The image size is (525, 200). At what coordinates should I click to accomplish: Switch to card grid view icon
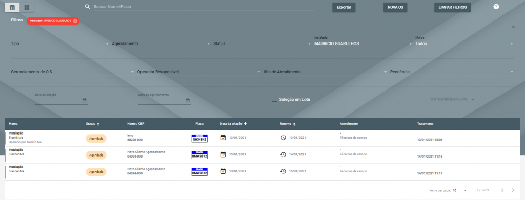pyautogui.click(x=27, y=7)
